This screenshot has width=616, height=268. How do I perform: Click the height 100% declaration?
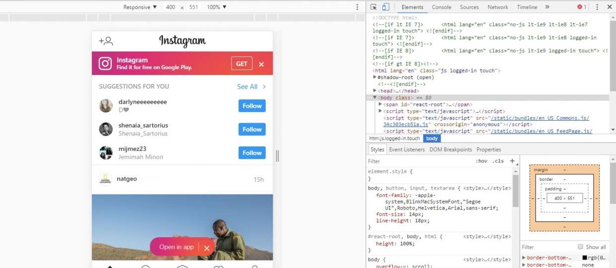[x=395, y=244]
